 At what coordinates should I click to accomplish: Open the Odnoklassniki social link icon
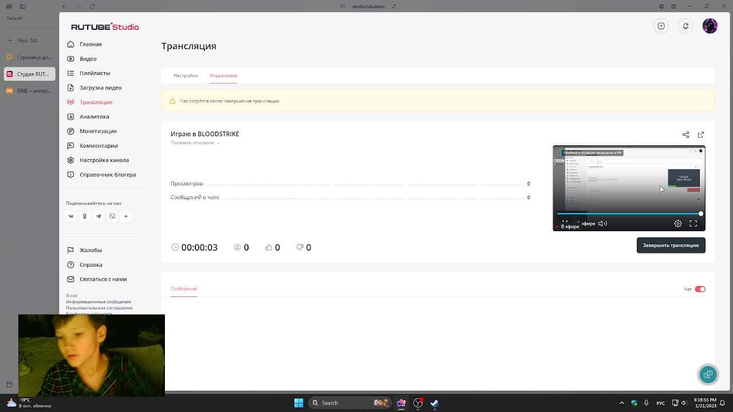(x=85, y=216)
